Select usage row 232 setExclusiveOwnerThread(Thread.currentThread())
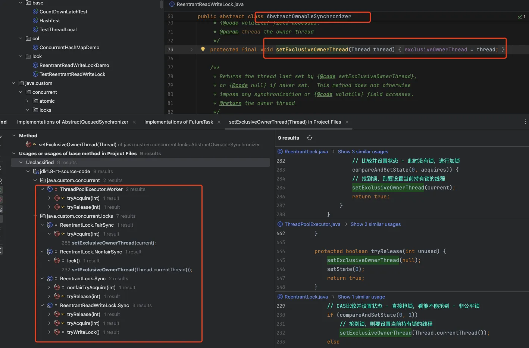This screenshot has width=529, height=348. (x=127, y=269)
